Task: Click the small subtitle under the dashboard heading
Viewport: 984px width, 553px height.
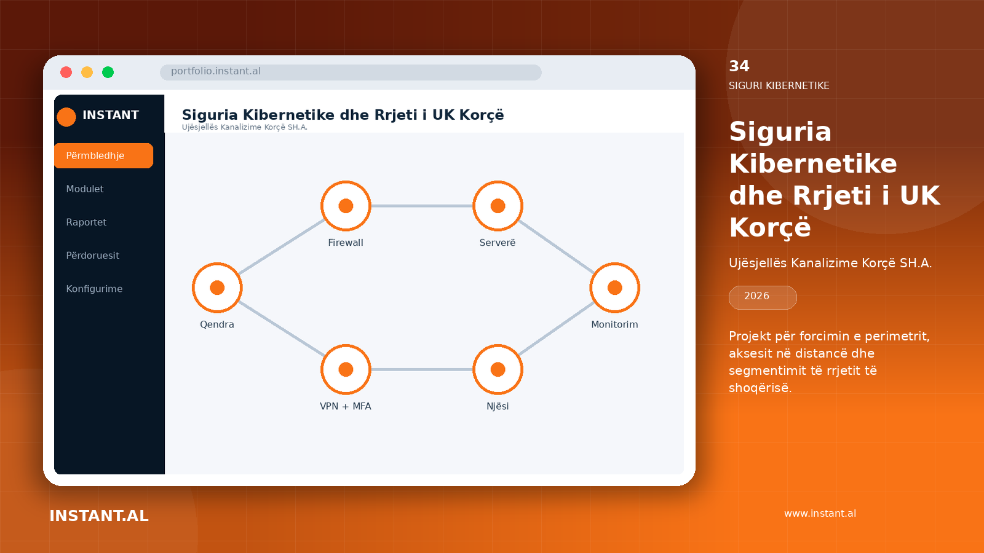Action: pos(245,127)
